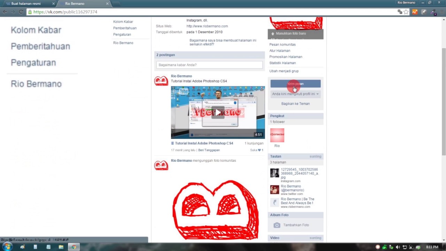Open http://www.riobermano.com website link
The height and width of the screenshot is (251, 446).
(x=207, y=26)
